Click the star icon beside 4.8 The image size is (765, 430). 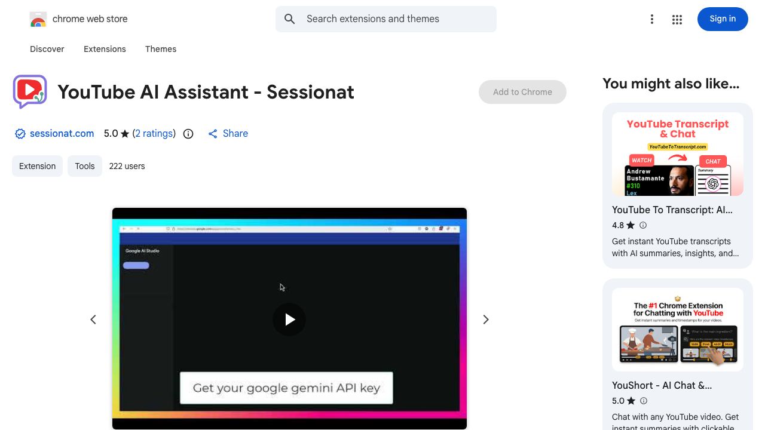(x=631, y=225)
